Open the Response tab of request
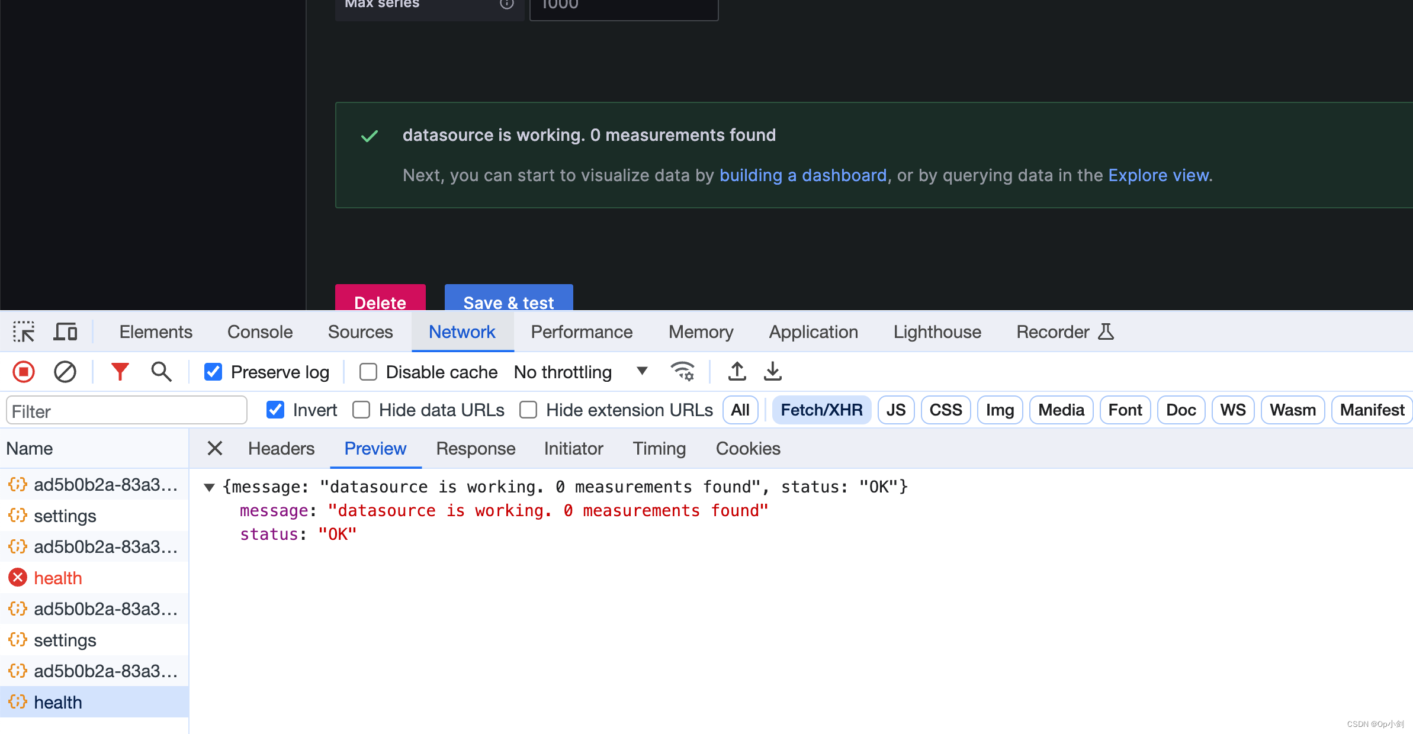This screenshot has width=1413, height=734. tap(476, 449)
